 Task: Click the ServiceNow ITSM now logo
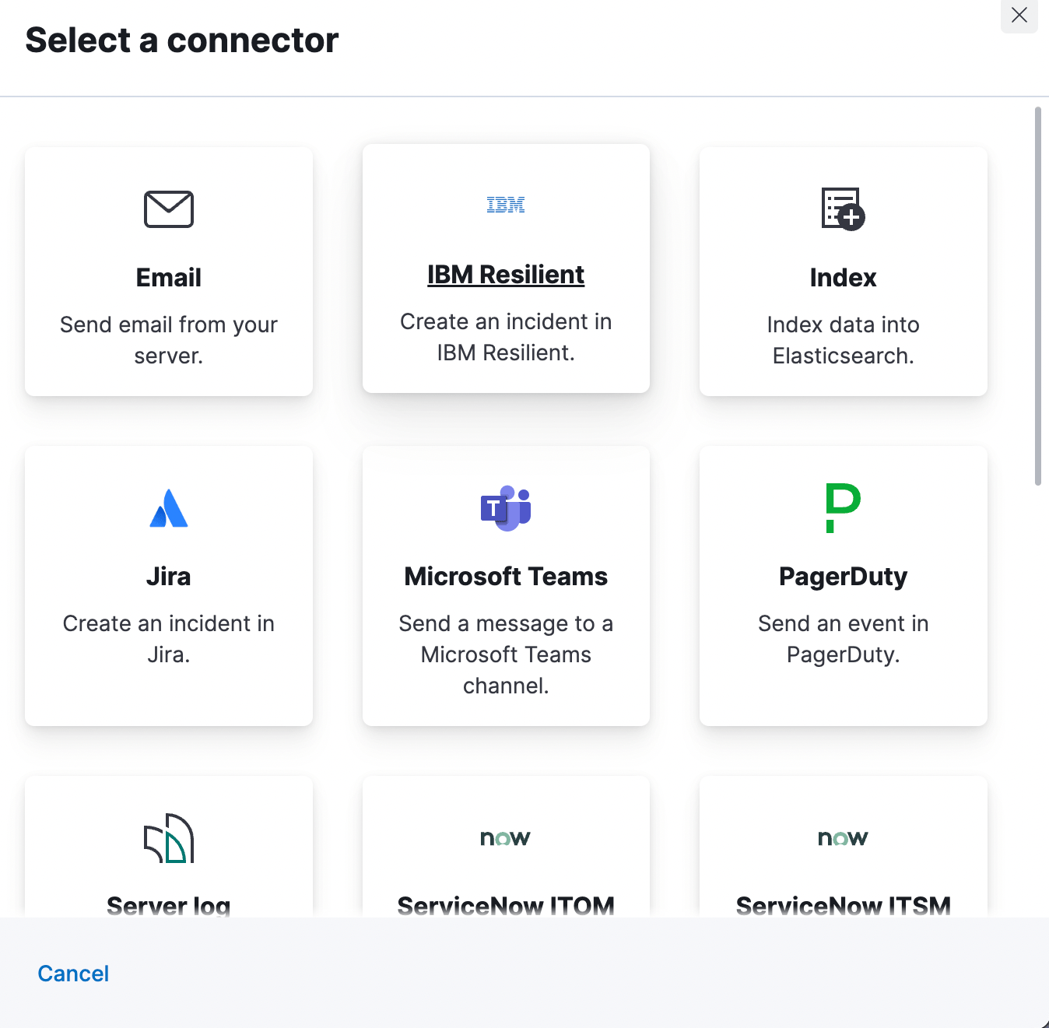point(843,838)
